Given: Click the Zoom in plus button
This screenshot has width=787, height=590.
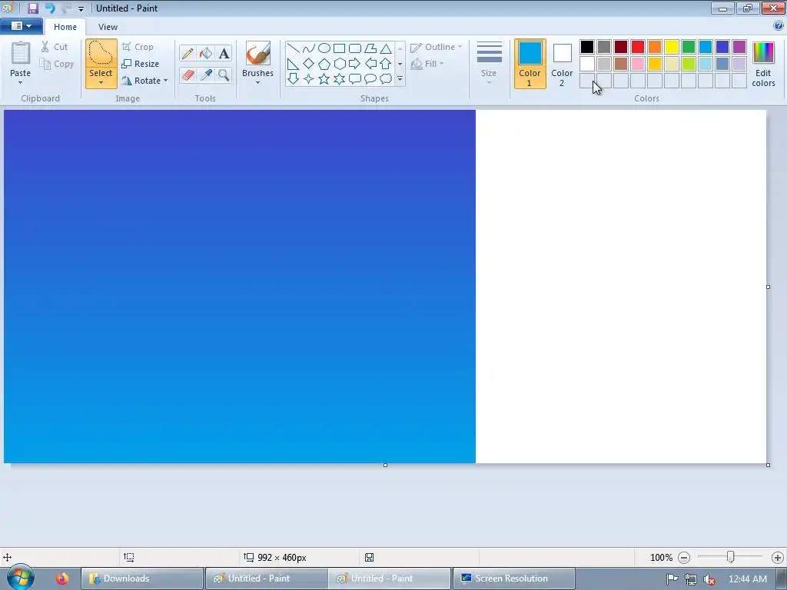Looking at the screenshot, I should point(778,558).
